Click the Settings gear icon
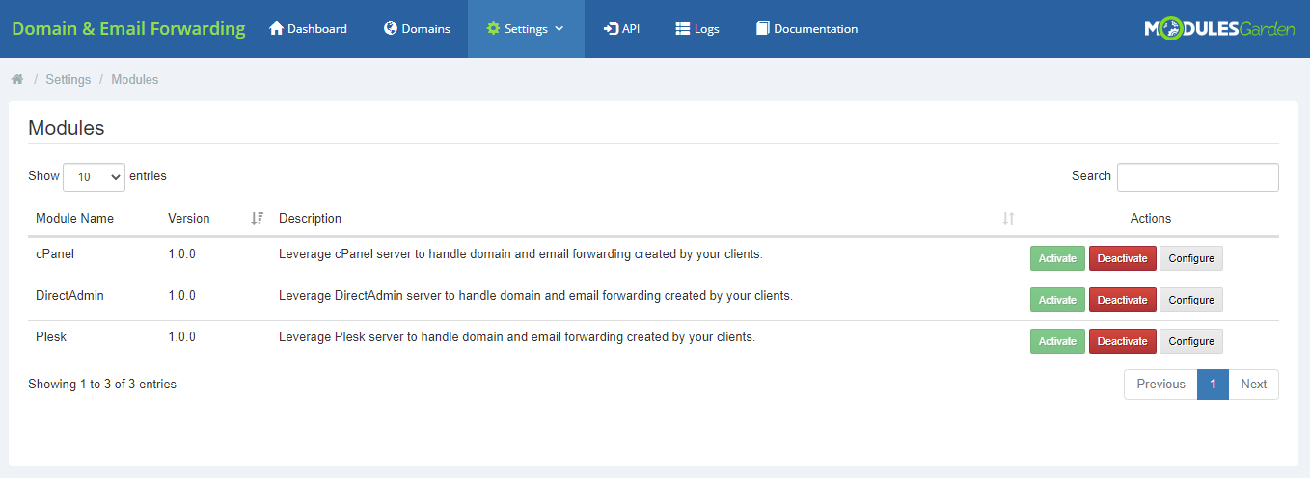Viewport: 1310px width, 478px height. pos(494,29)
